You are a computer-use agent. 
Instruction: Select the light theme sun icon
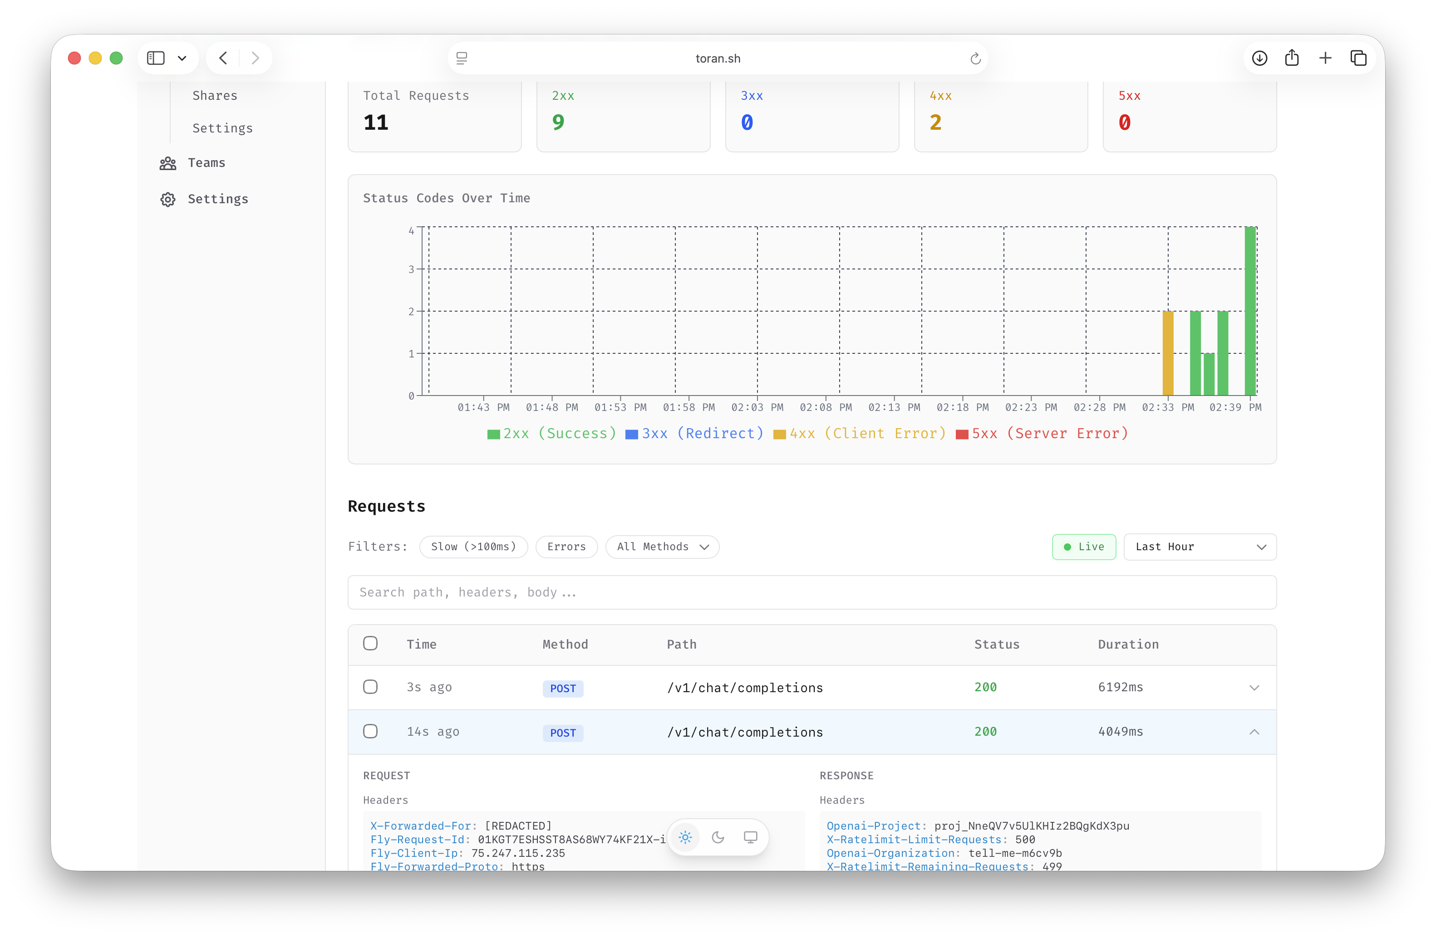[685, 837]
